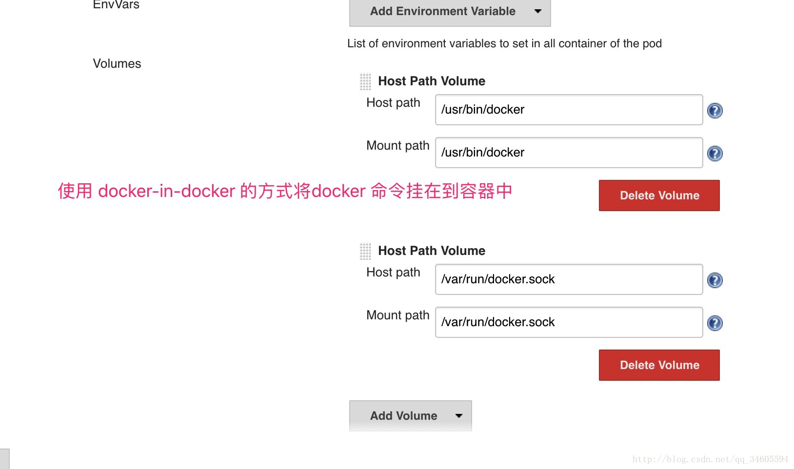The height and width of the screenshot is (469, 794).
Task: Focus the Host path input /var/run/docker.sock
Action: 569,279
